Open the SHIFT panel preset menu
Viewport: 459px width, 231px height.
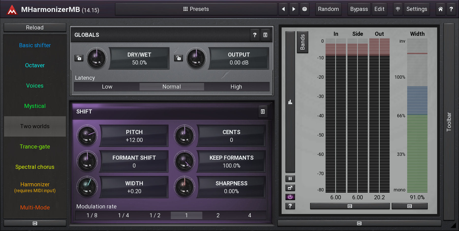263,112
